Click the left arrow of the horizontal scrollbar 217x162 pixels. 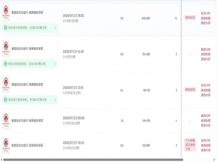[1, 160]
